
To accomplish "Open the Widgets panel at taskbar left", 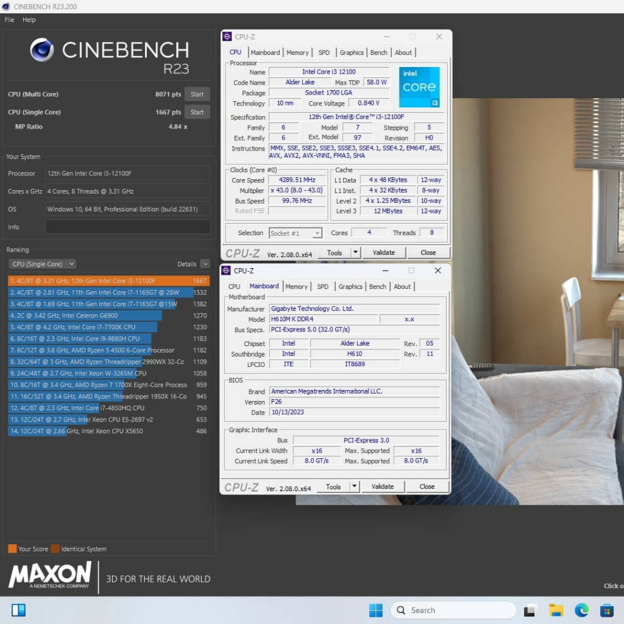I will [18, 610].
